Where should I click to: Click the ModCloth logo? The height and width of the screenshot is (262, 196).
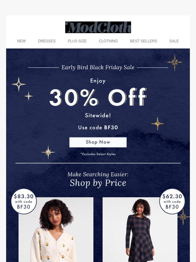98,27
